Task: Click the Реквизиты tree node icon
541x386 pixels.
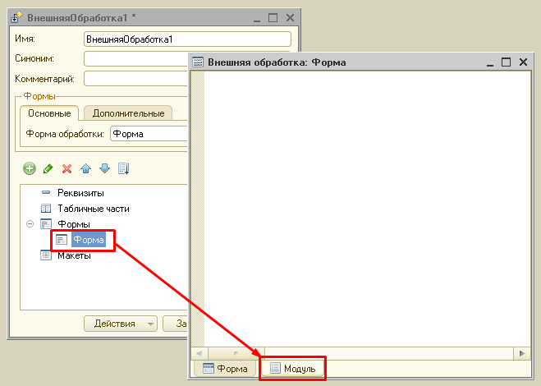Action: pyautogui.click(x=46, y=192)
